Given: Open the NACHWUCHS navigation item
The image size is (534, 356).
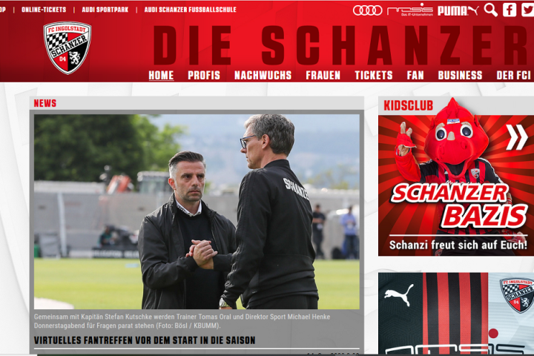Looking at the screenshot, I should (x=263, y=76).
